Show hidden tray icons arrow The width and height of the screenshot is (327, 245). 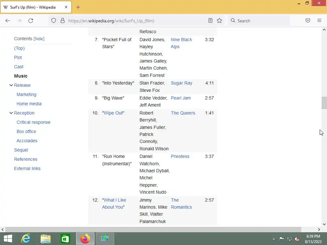click(x=274, y=239)
